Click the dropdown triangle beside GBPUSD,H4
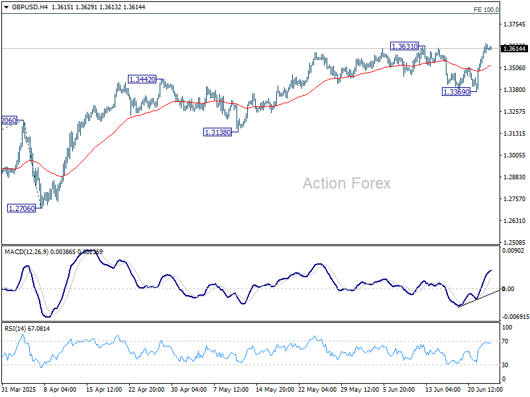 click(6, 7)
